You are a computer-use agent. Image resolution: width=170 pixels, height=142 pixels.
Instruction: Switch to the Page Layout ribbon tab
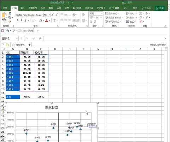(x=33, y=8)
